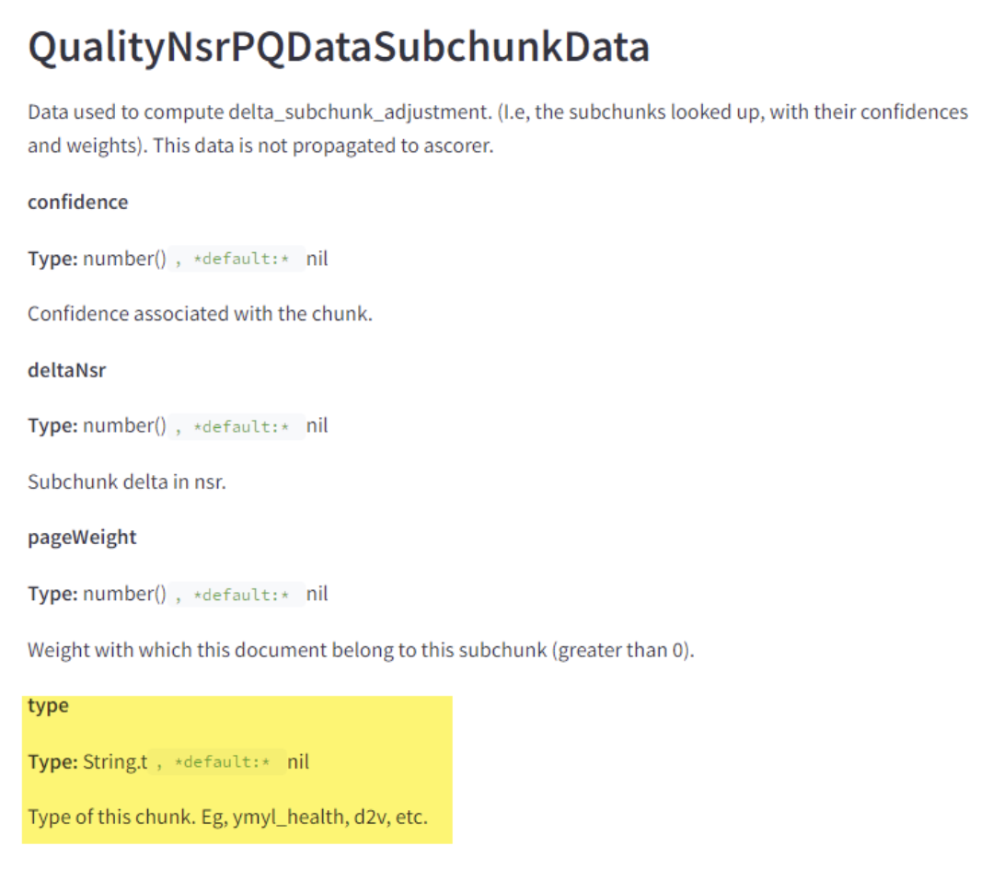Click the number() type under pageWeight
Viewport: 981px width, 869px height.
pyautogui.click(x=124, y=594)
